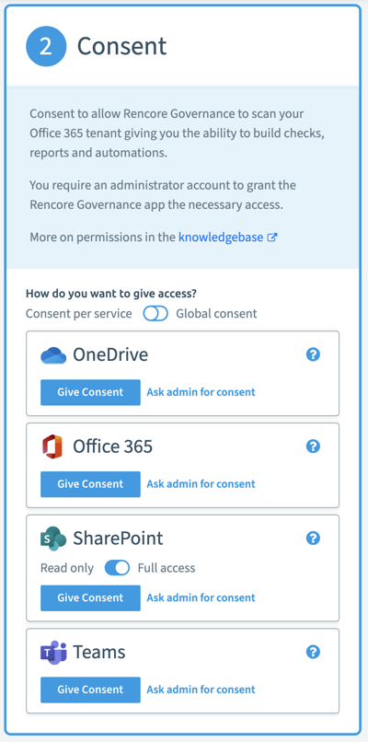Toggle SharePoint Read only/Full access switch
Screen dimensions: 368x742
click(118, 568)
